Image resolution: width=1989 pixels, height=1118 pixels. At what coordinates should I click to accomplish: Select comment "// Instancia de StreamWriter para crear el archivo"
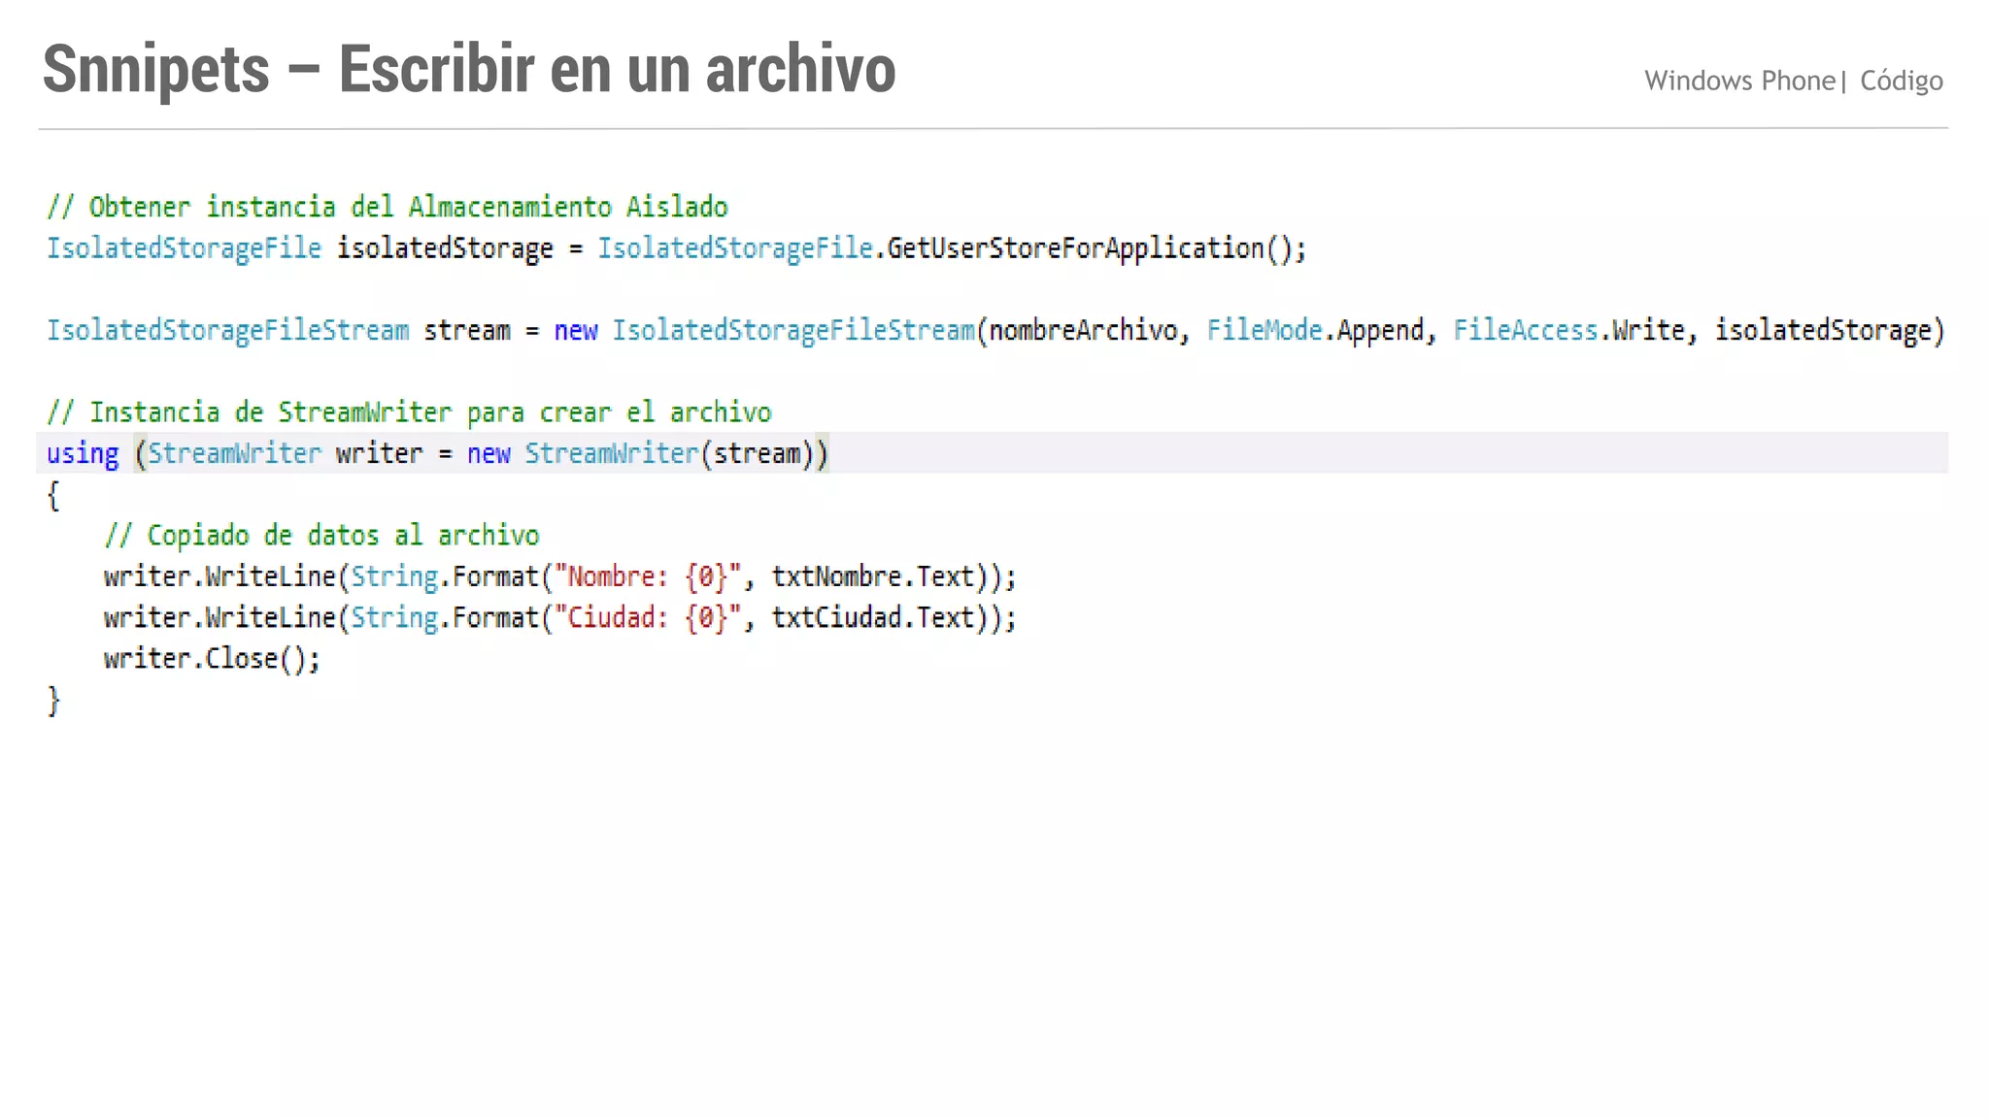(409, 412)
